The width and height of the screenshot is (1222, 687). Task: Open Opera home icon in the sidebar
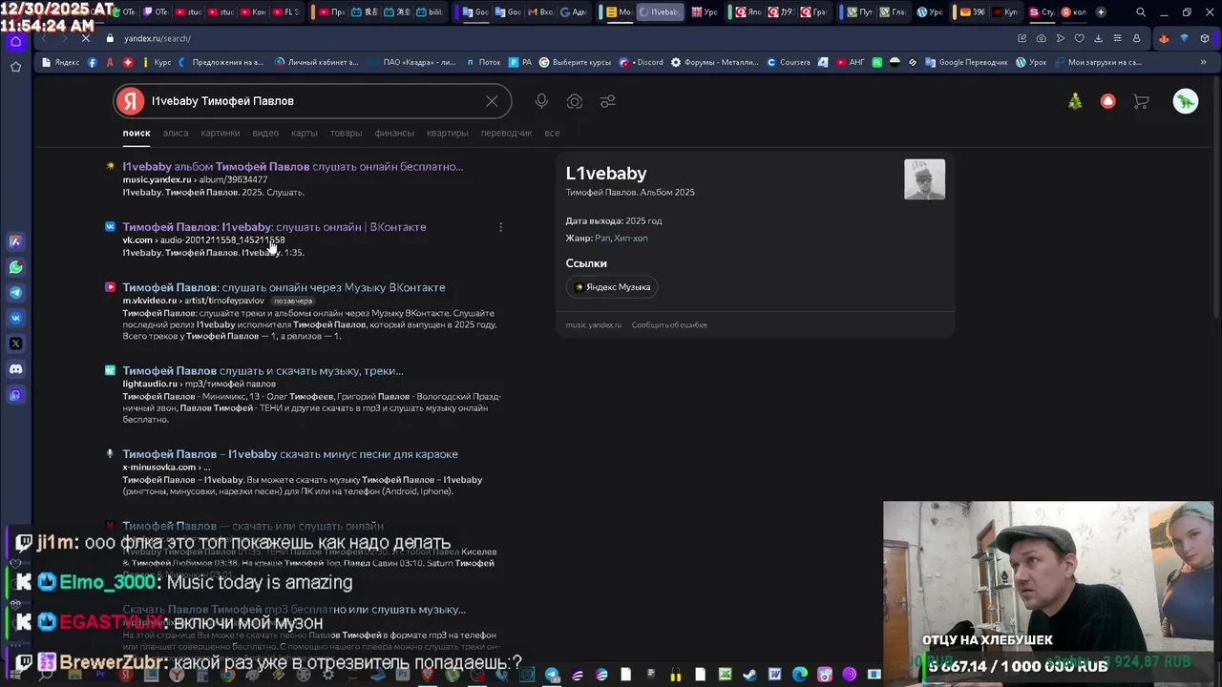tap(15, 41)
